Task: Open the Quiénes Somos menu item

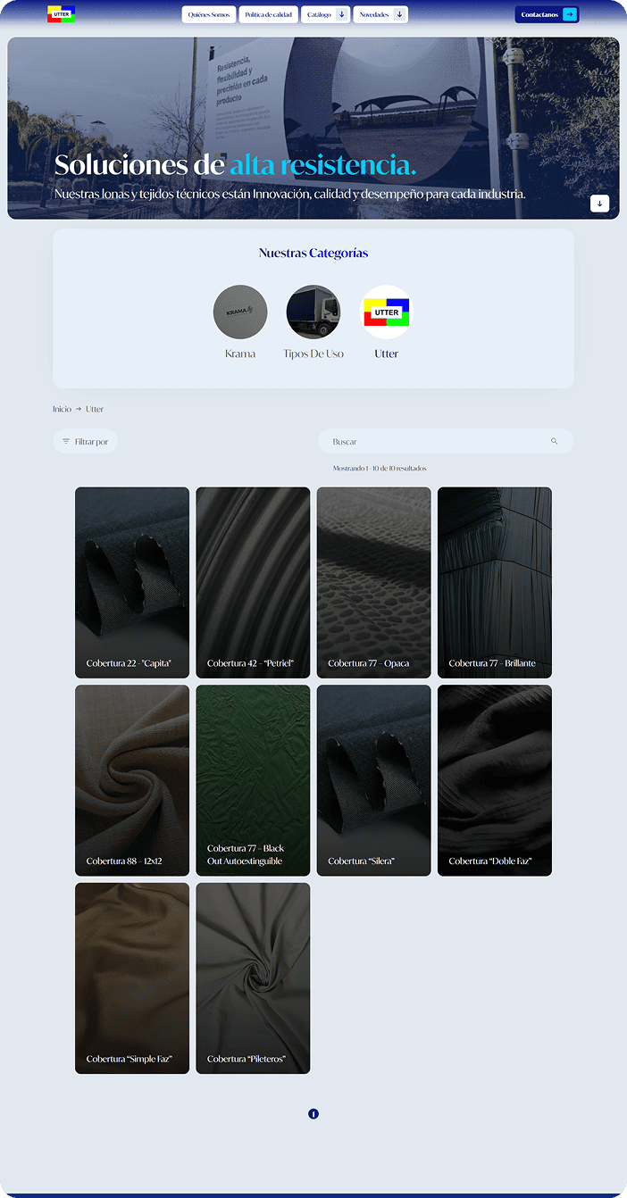Action: click(208, 14)
